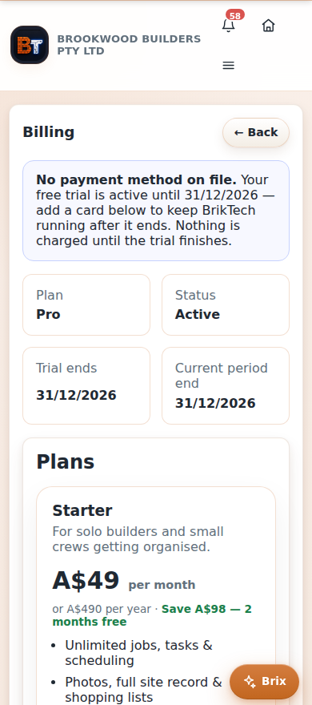This screenshot has height=705, width=312.
Task: Open the Brix assistant
Action: [x=265, y=682]
